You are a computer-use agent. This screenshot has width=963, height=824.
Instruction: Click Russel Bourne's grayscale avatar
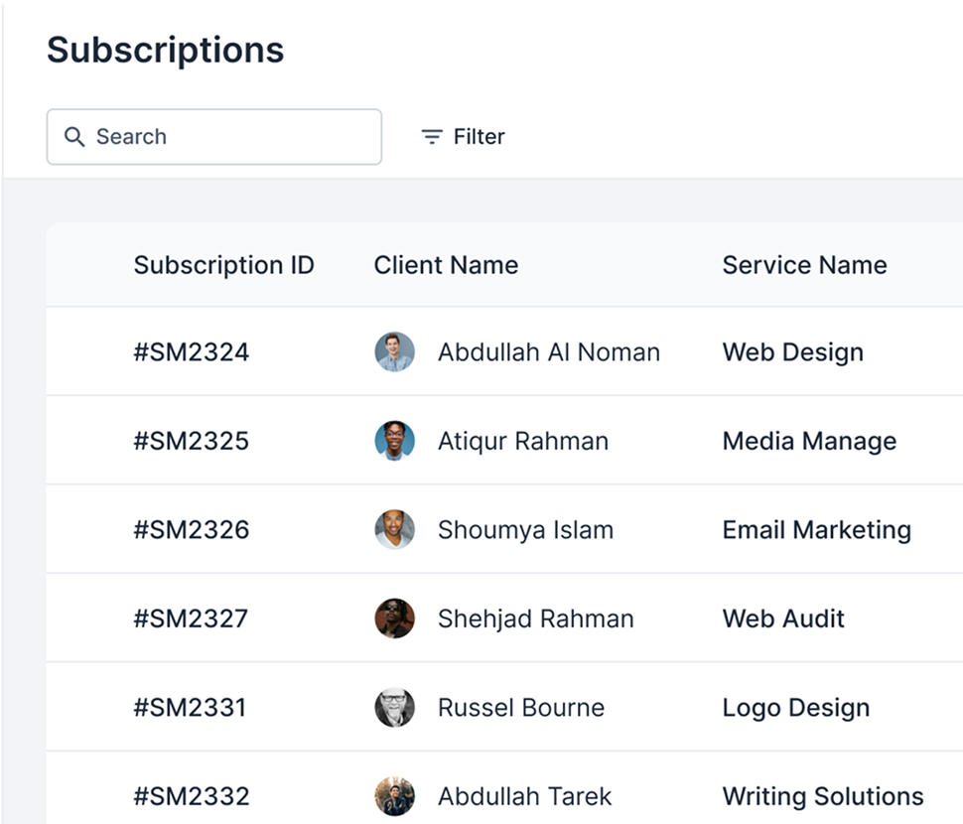(395, 707)
